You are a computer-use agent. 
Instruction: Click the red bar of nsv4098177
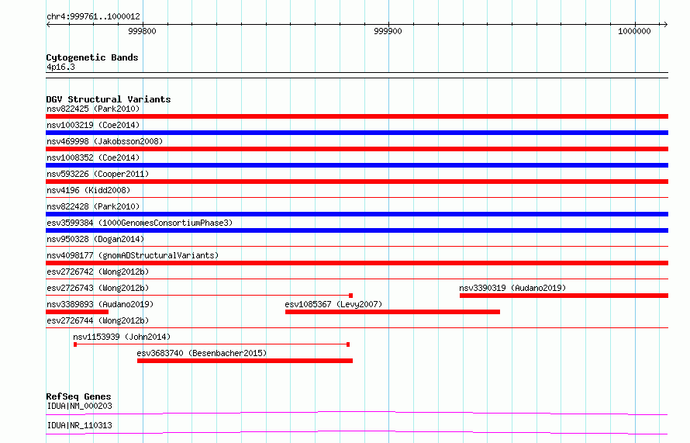357,263
